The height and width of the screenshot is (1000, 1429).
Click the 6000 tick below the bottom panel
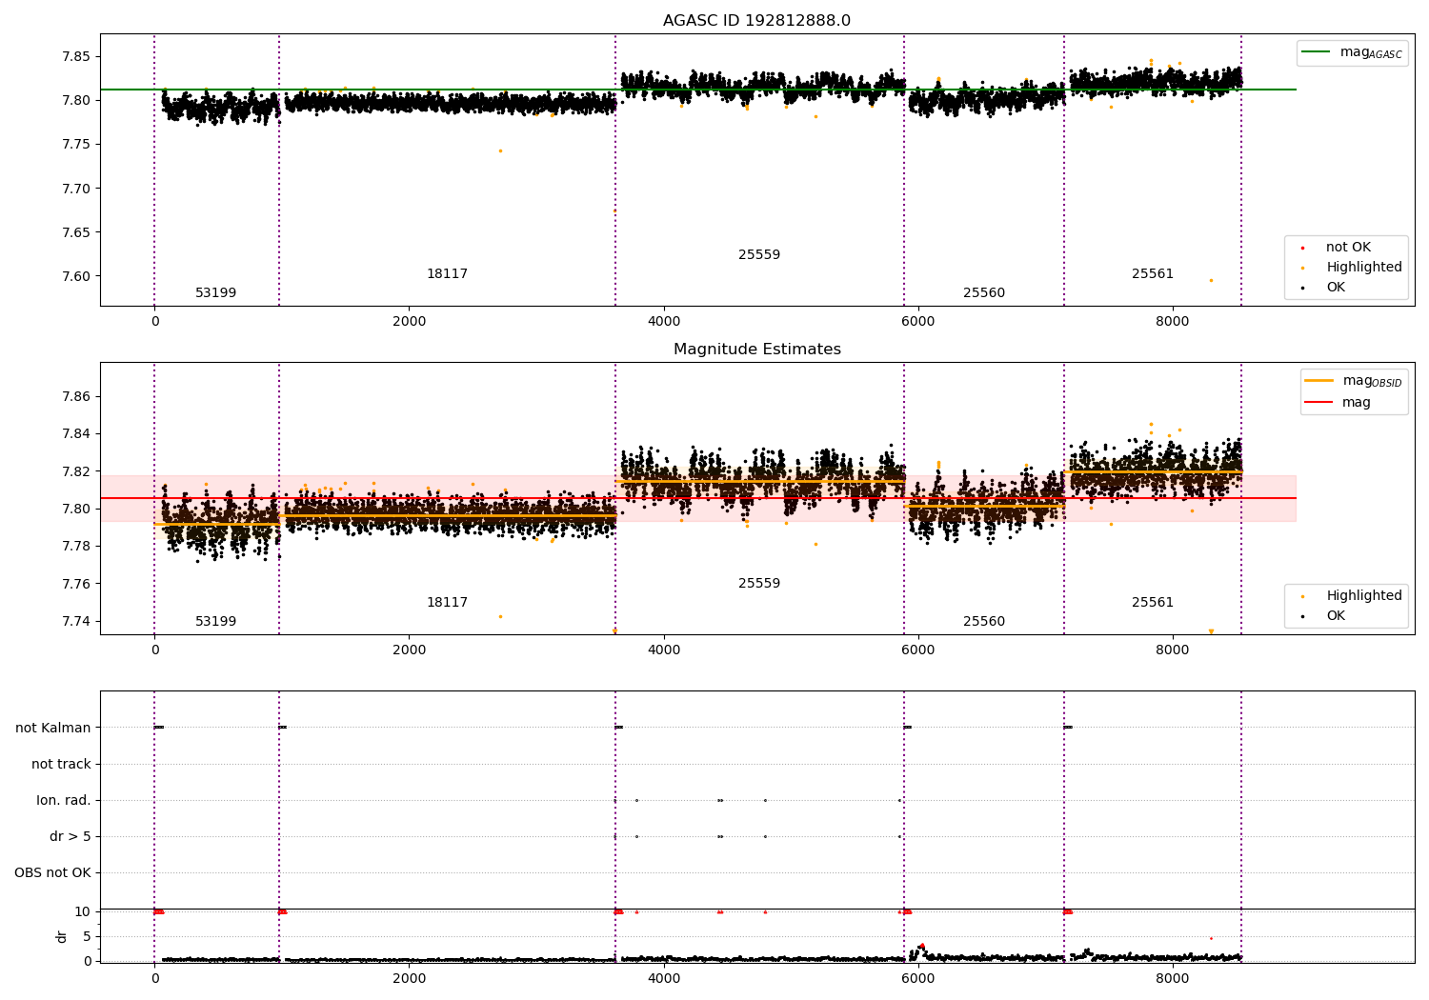click(918, 977)
